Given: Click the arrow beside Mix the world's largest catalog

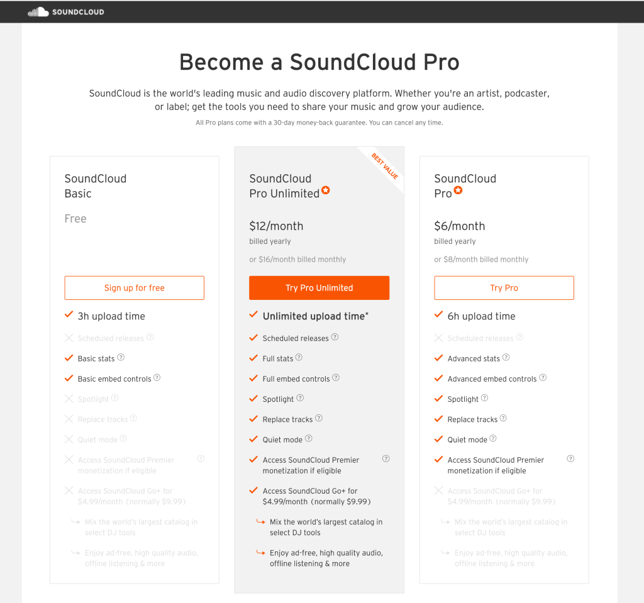Looking at the screenshot, I should coord(260,522).
